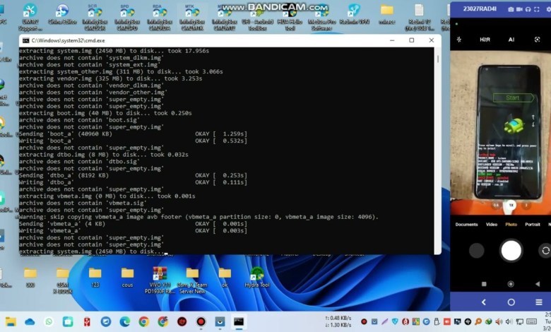
Task: Tap the switch camera button
Action: point(545,250)
